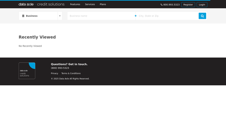Click the blue magnifying glass search button

202,16
